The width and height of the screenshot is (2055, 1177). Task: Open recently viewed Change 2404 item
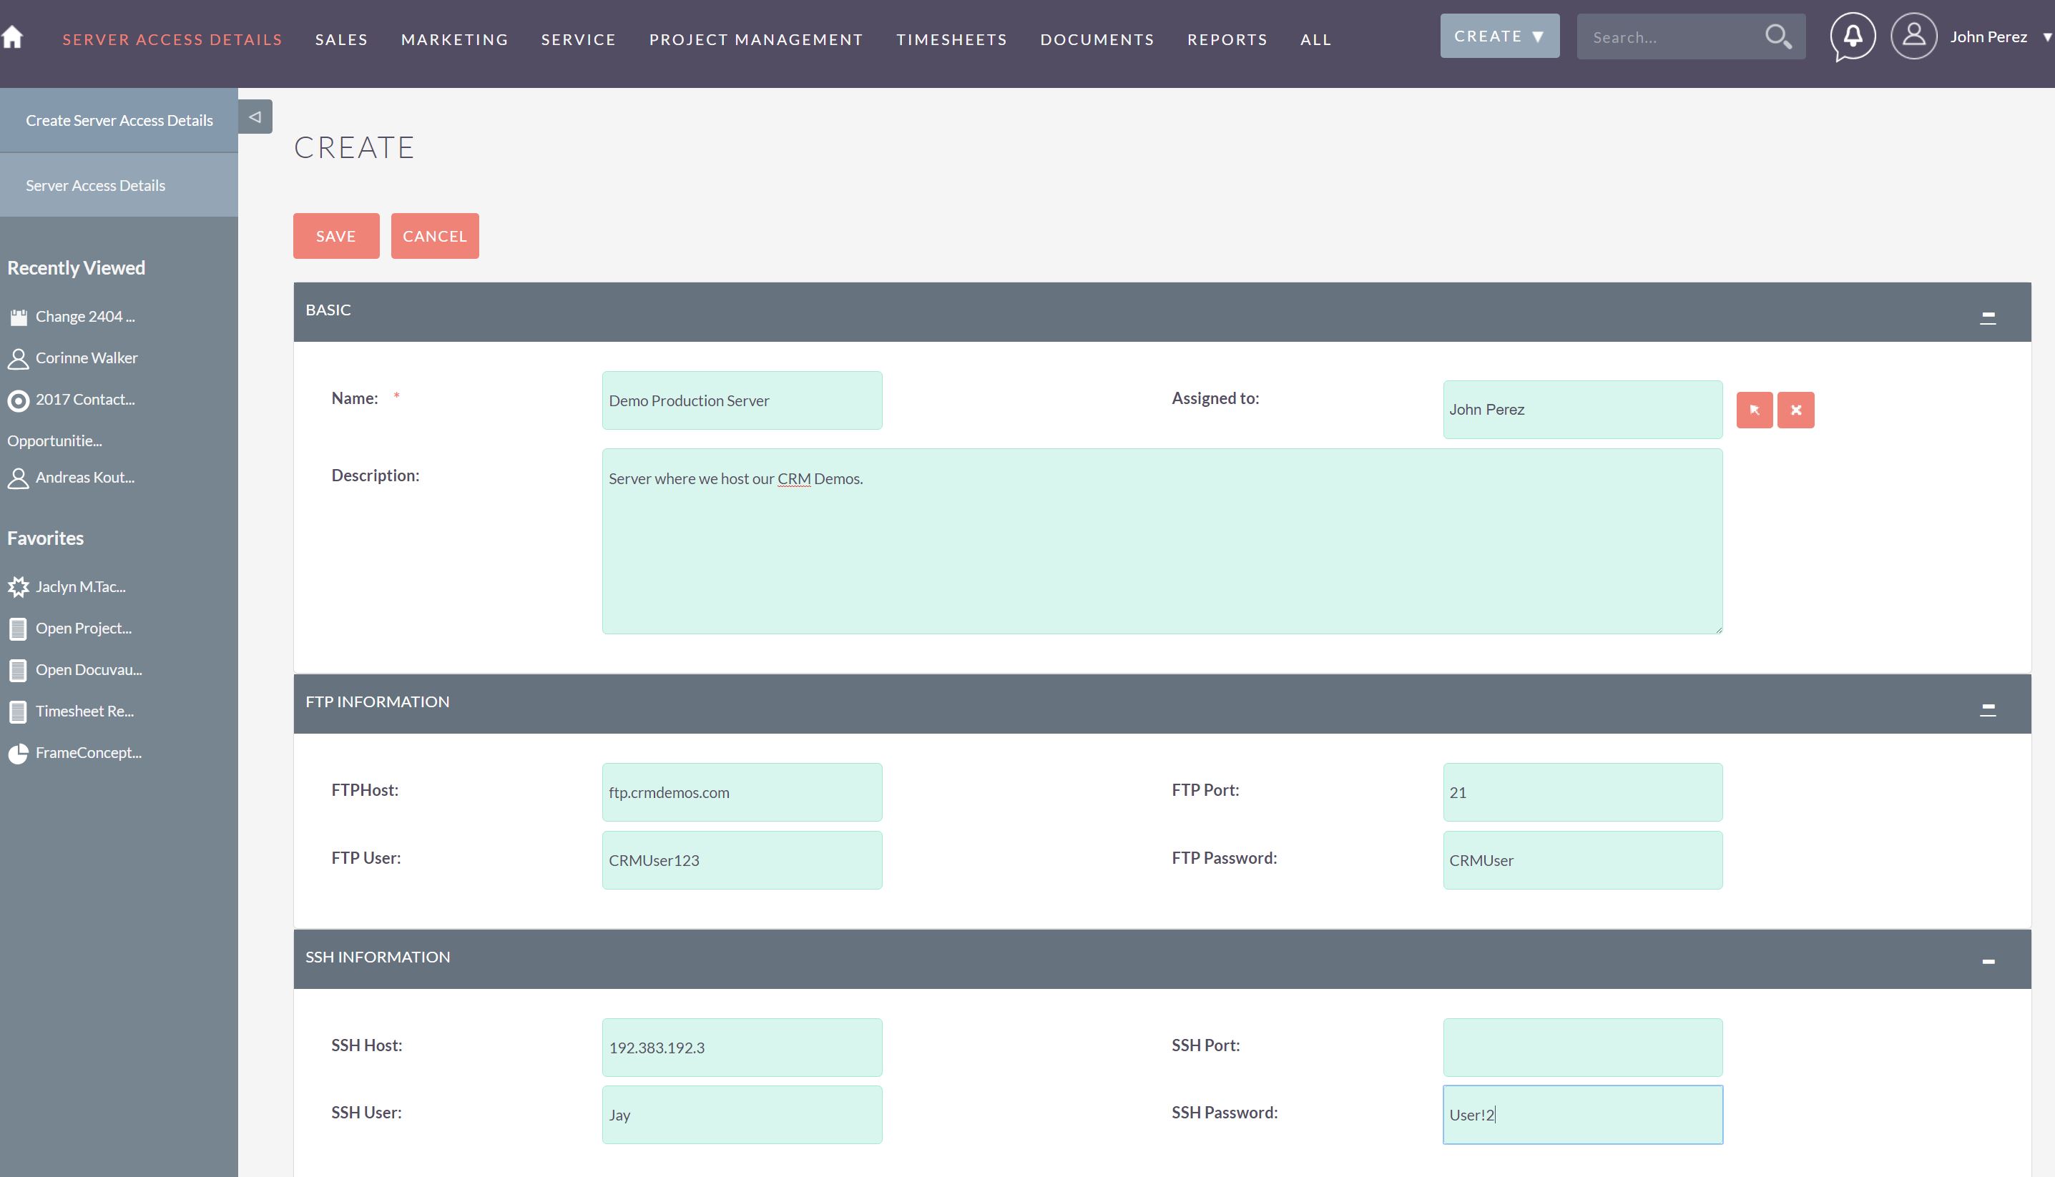click(x=85, y=317)
